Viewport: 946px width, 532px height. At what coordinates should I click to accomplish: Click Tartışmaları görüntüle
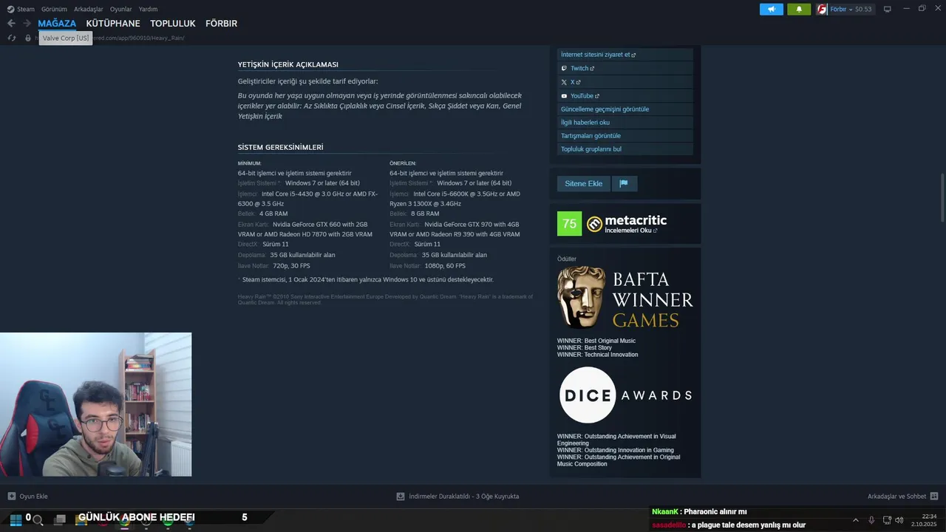(x=625, y=136)
